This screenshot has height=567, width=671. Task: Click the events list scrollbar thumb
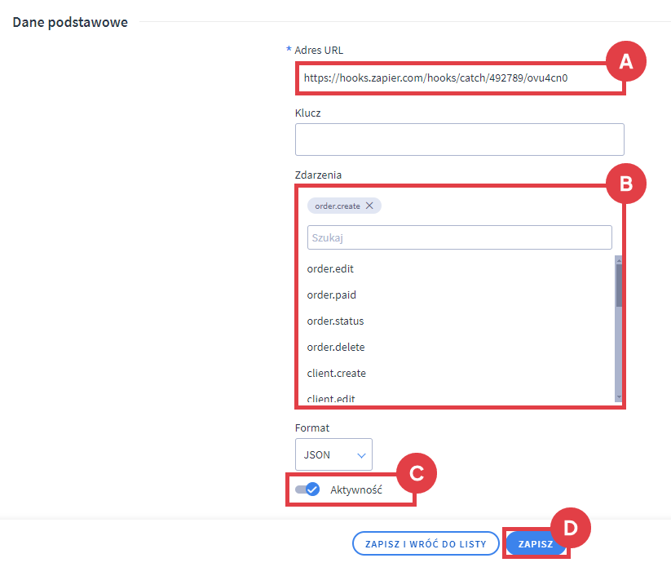click(619, 286)
